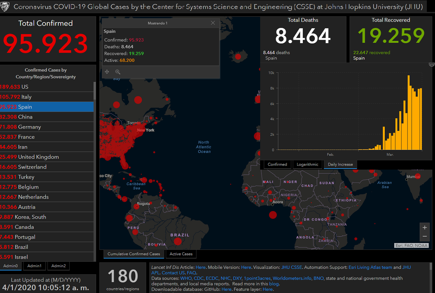435x293 pixels.
Task: Select Canada in the country list
Action: tap(47, 227)
